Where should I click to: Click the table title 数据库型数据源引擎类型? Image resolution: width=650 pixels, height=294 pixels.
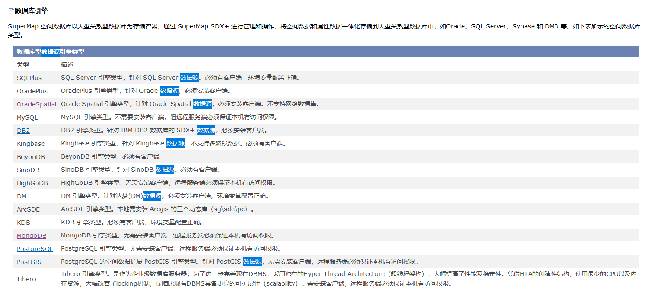(50, 52)
